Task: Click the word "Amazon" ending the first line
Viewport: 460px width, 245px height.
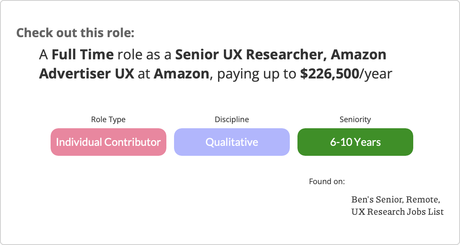Action: click(358, 55)
